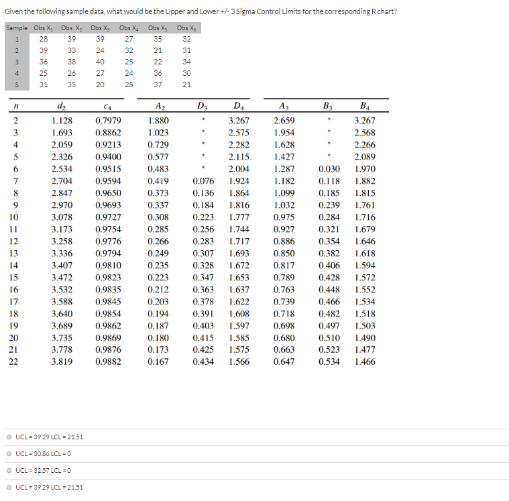Click D3 value 0.076
The image size is (509, 501).
click(204, 181)
